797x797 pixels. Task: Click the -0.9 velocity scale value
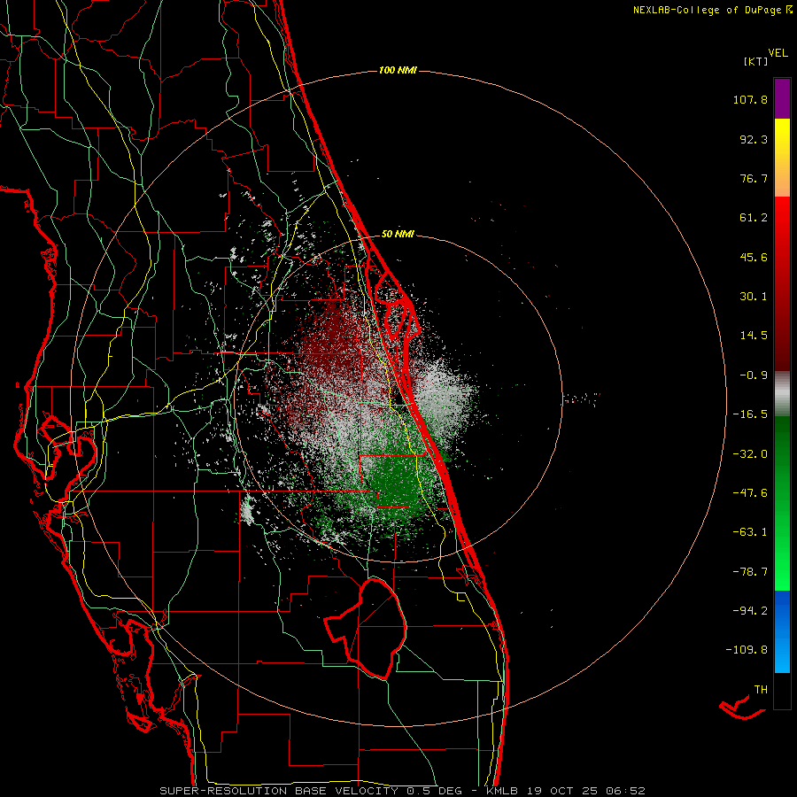[754, 375]
